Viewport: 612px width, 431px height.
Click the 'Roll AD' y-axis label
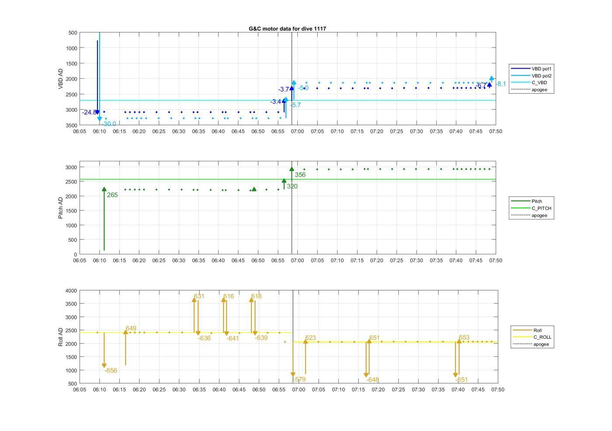pyautogui.click(x=60, y=337)
